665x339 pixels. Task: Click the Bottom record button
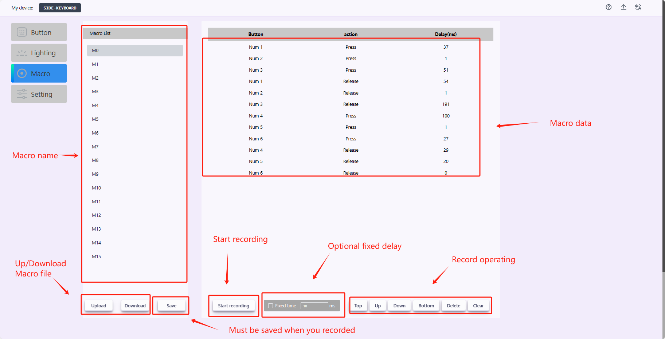pyautogui.click(x=426, y=306)
